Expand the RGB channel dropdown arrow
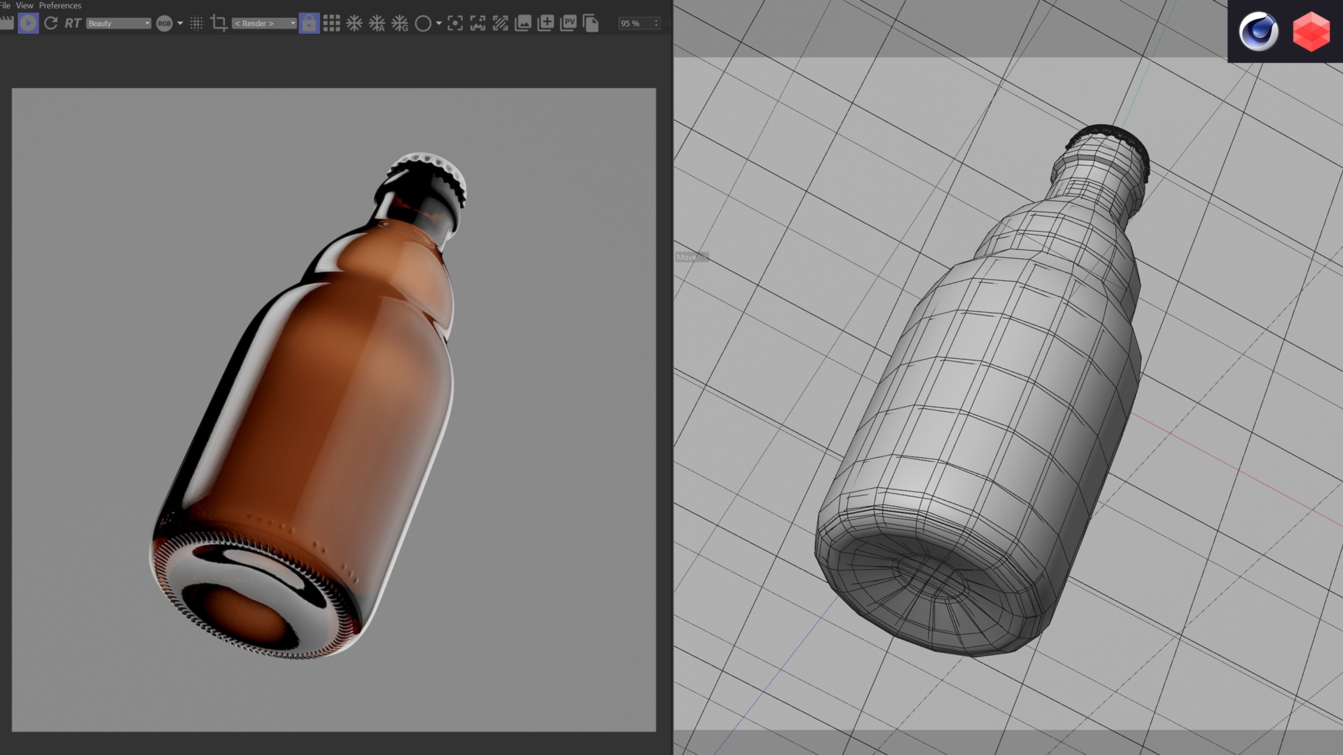 click(x=180, y=23)
